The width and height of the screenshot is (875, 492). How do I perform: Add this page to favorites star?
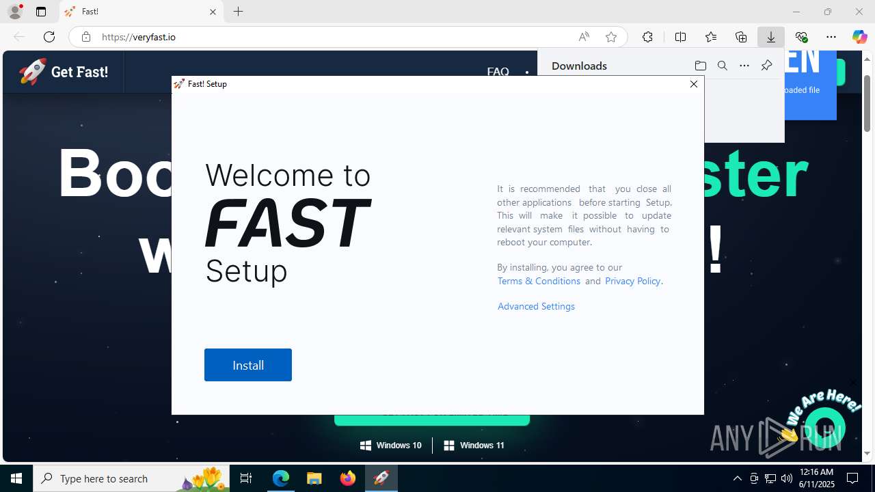tap(611, 37)
